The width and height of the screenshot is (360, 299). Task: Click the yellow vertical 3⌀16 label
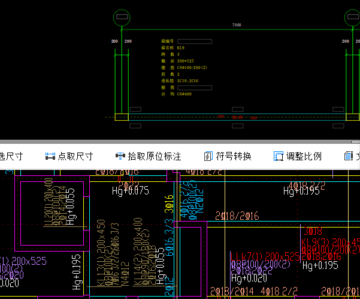pos(169,204)
